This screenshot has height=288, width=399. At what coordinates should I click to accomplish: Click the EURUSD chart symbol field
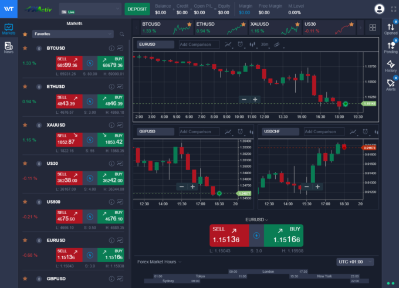[155, 45]
